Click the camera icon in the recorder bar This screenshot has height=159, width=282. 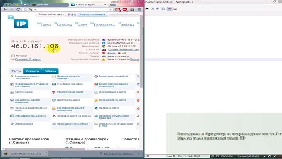click(270, 156)
